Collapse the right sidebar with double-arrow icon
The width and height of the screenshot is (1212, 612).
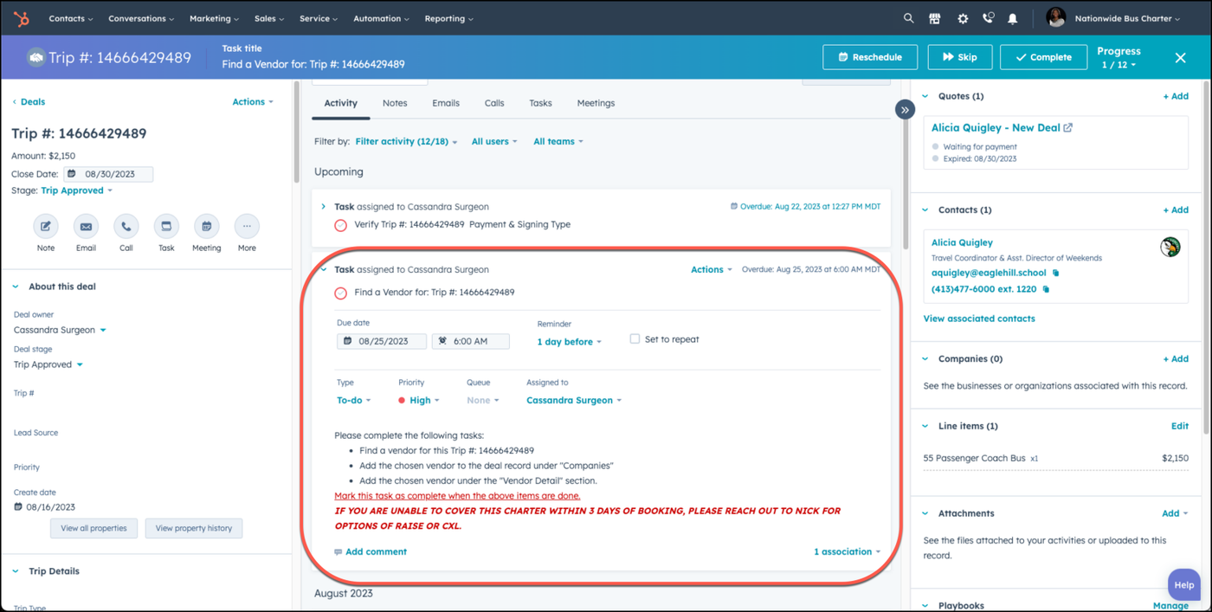[x=905, y=110]
